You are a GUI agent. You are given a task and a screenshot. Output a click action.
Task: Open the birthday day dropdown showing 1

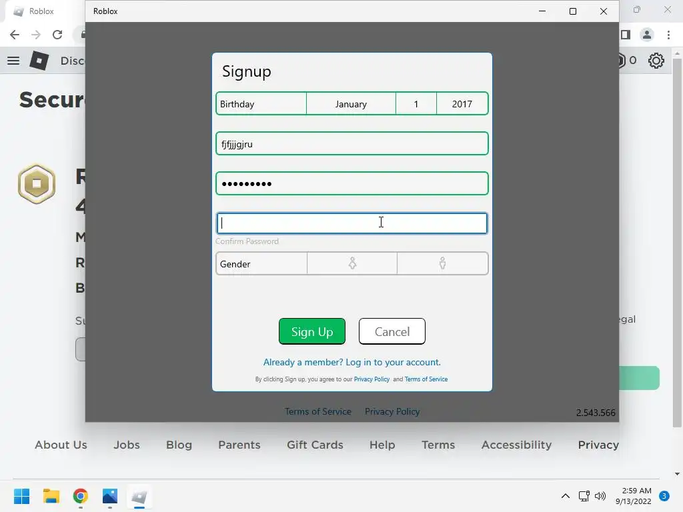pos(416,104)
